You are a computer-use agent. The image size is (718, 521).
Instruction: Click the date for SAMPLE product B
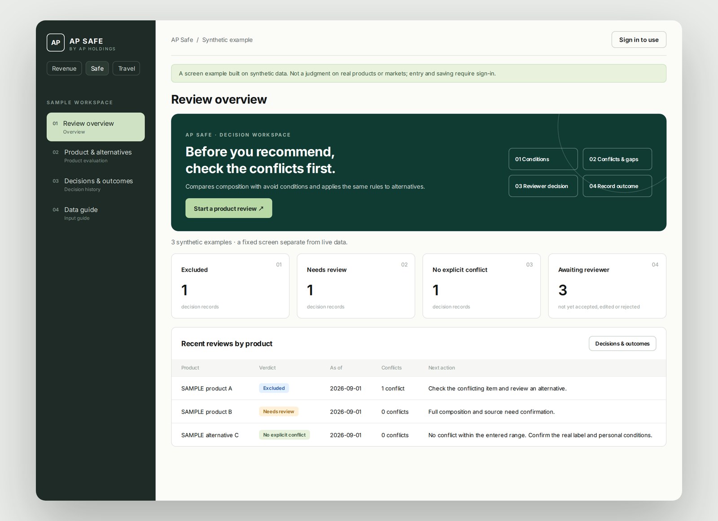[346, 412]
